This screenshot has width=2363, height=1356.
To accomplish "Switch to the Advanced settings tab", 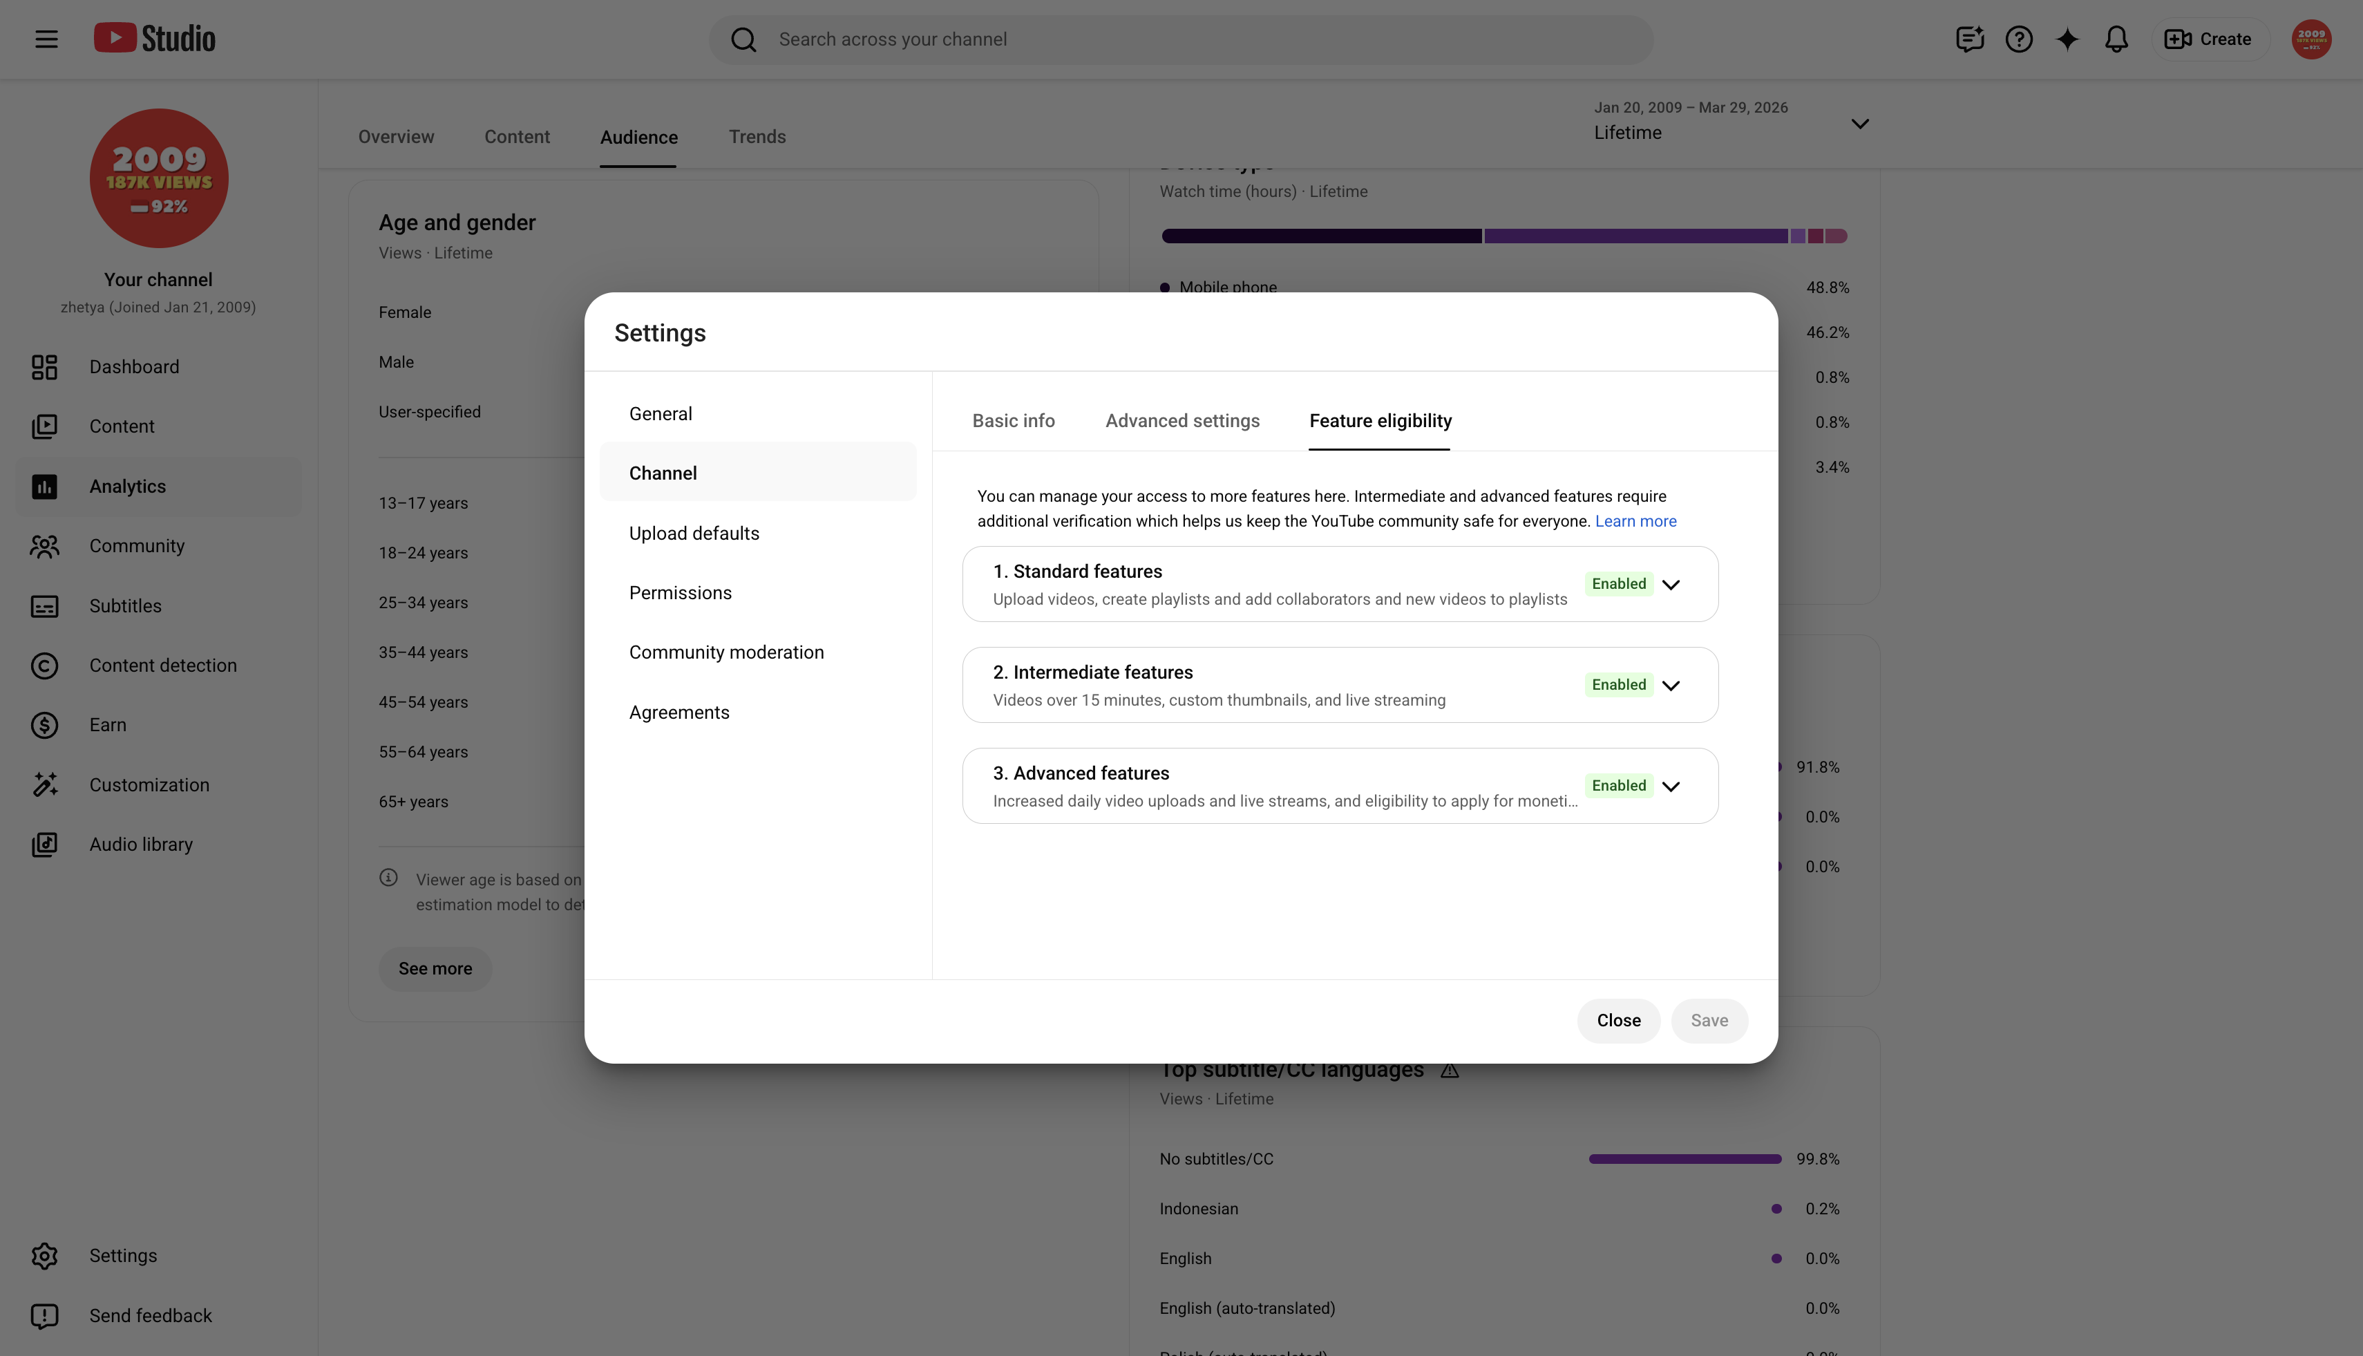I will click(x=1182, y=421).
